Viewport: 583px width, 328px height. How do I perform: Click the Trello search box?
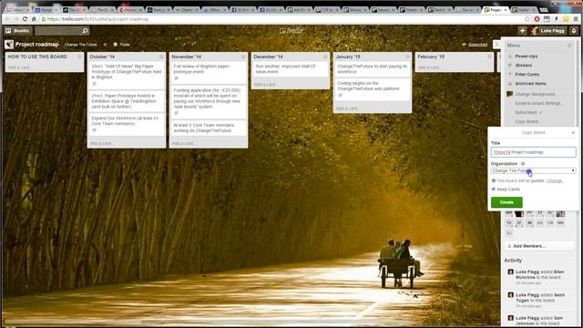[58, 31]
